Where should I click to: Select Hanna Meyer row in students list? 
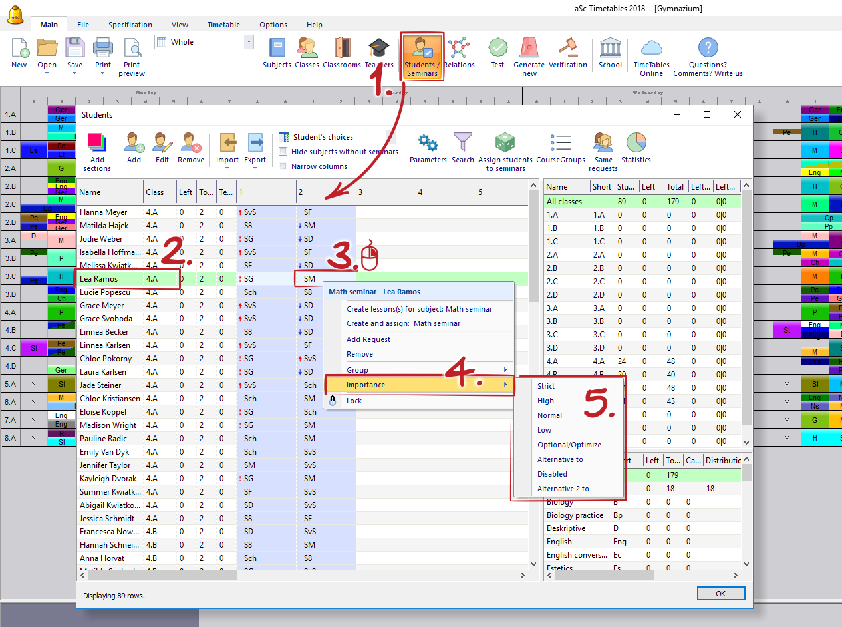(x=104, y=212)
